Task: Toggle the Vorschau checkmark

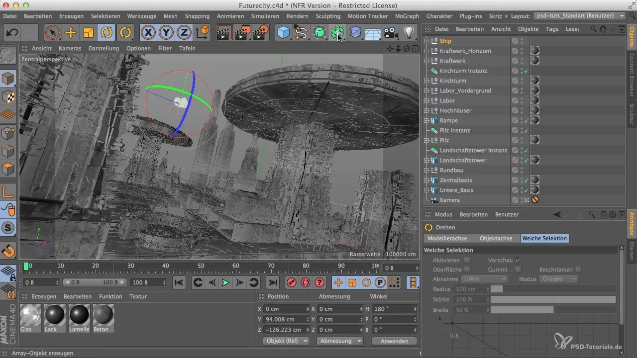Action: pyautogui.click(x=519, y=260)
